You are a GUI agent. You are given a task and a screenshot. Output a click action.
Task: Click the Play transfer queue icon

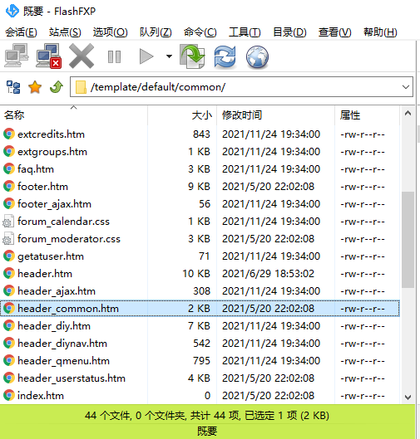pyautogui.click(x=146, y=56)
